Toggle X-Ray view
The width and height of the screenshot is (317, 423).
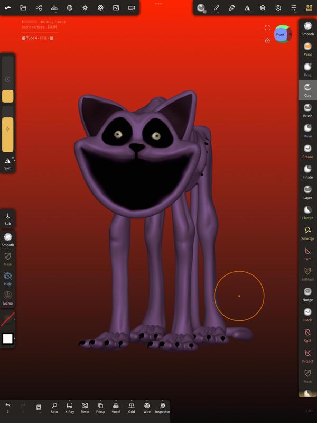tap(70, 408)
